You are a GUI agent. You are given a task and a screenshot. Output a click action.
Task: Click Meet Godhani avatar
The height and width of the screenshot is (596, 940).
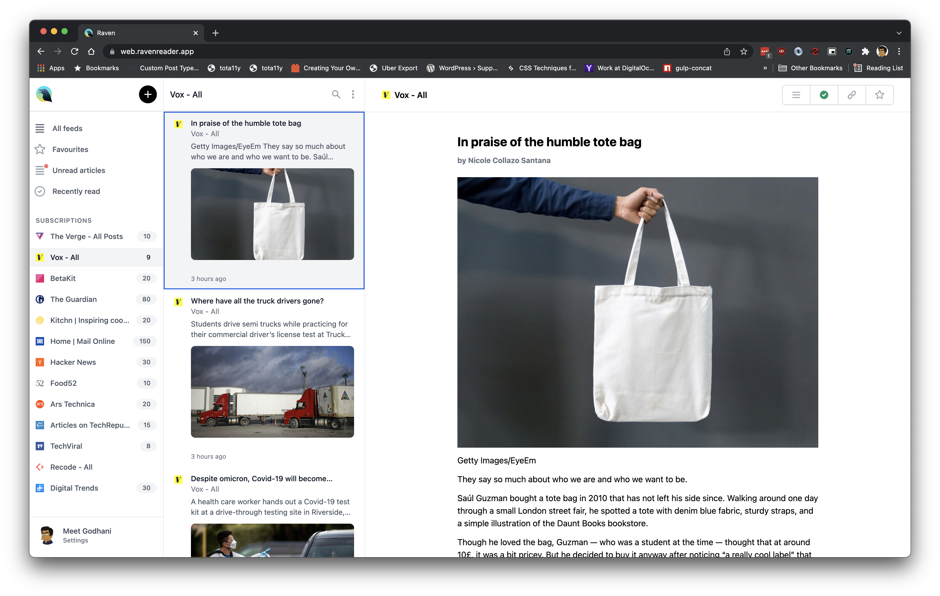click(x=47, y=535)
